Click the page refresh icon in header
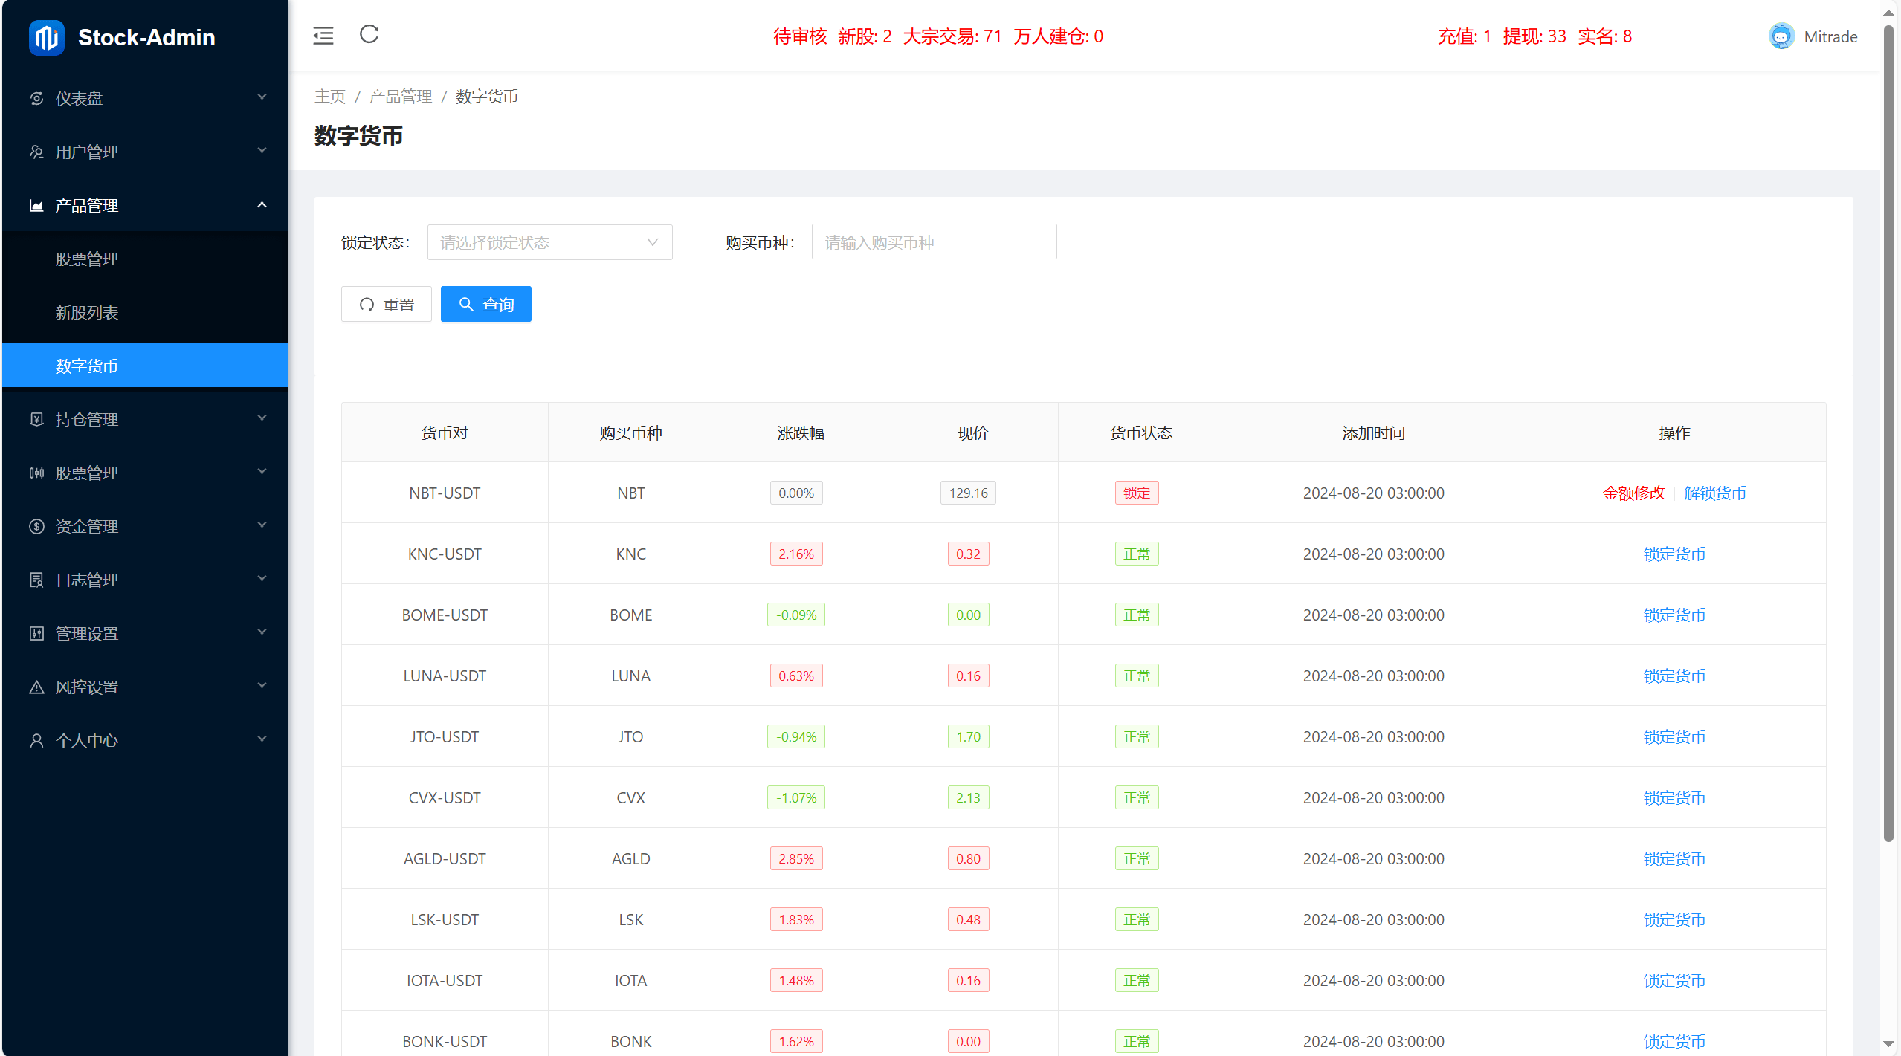 tap(369, 35)
